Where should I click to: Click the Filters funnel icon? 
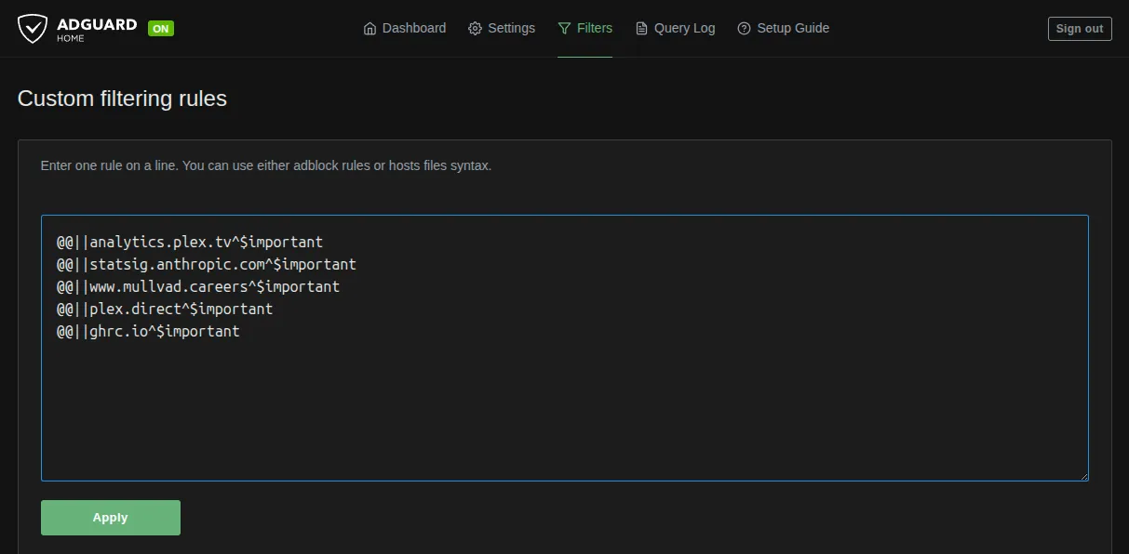pyautogui.click(x=564, y=28)
